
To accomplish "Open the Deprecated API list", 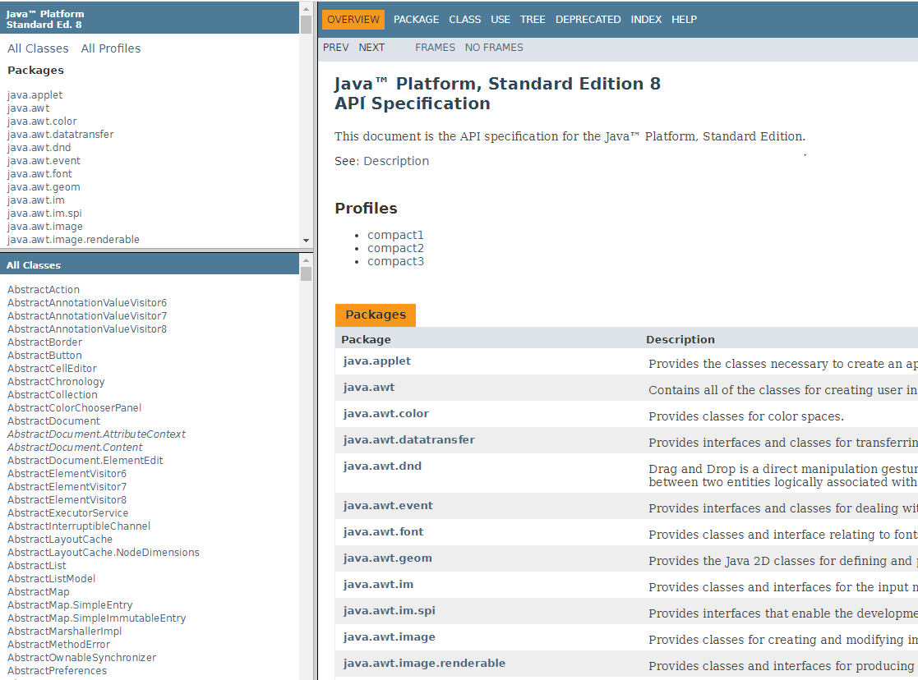I will pos(588,20).
